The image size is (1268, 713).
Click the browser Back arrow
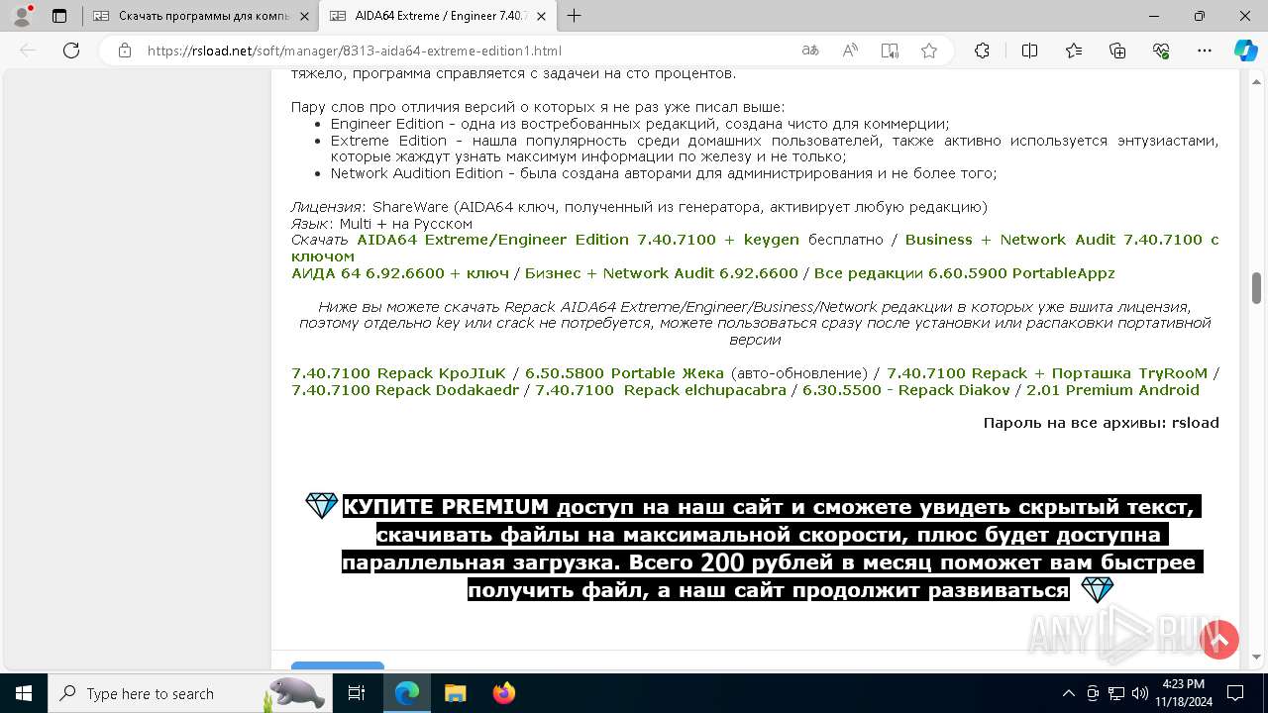[x=28, y=51]
